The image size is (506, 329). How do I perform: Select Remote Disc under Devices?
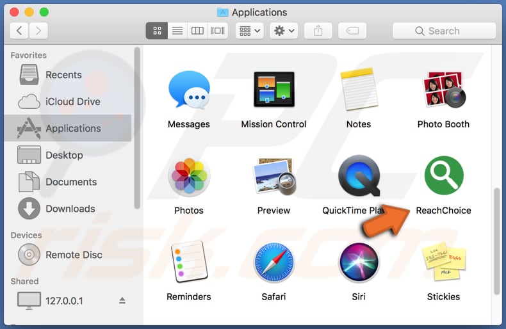(68, 255)
